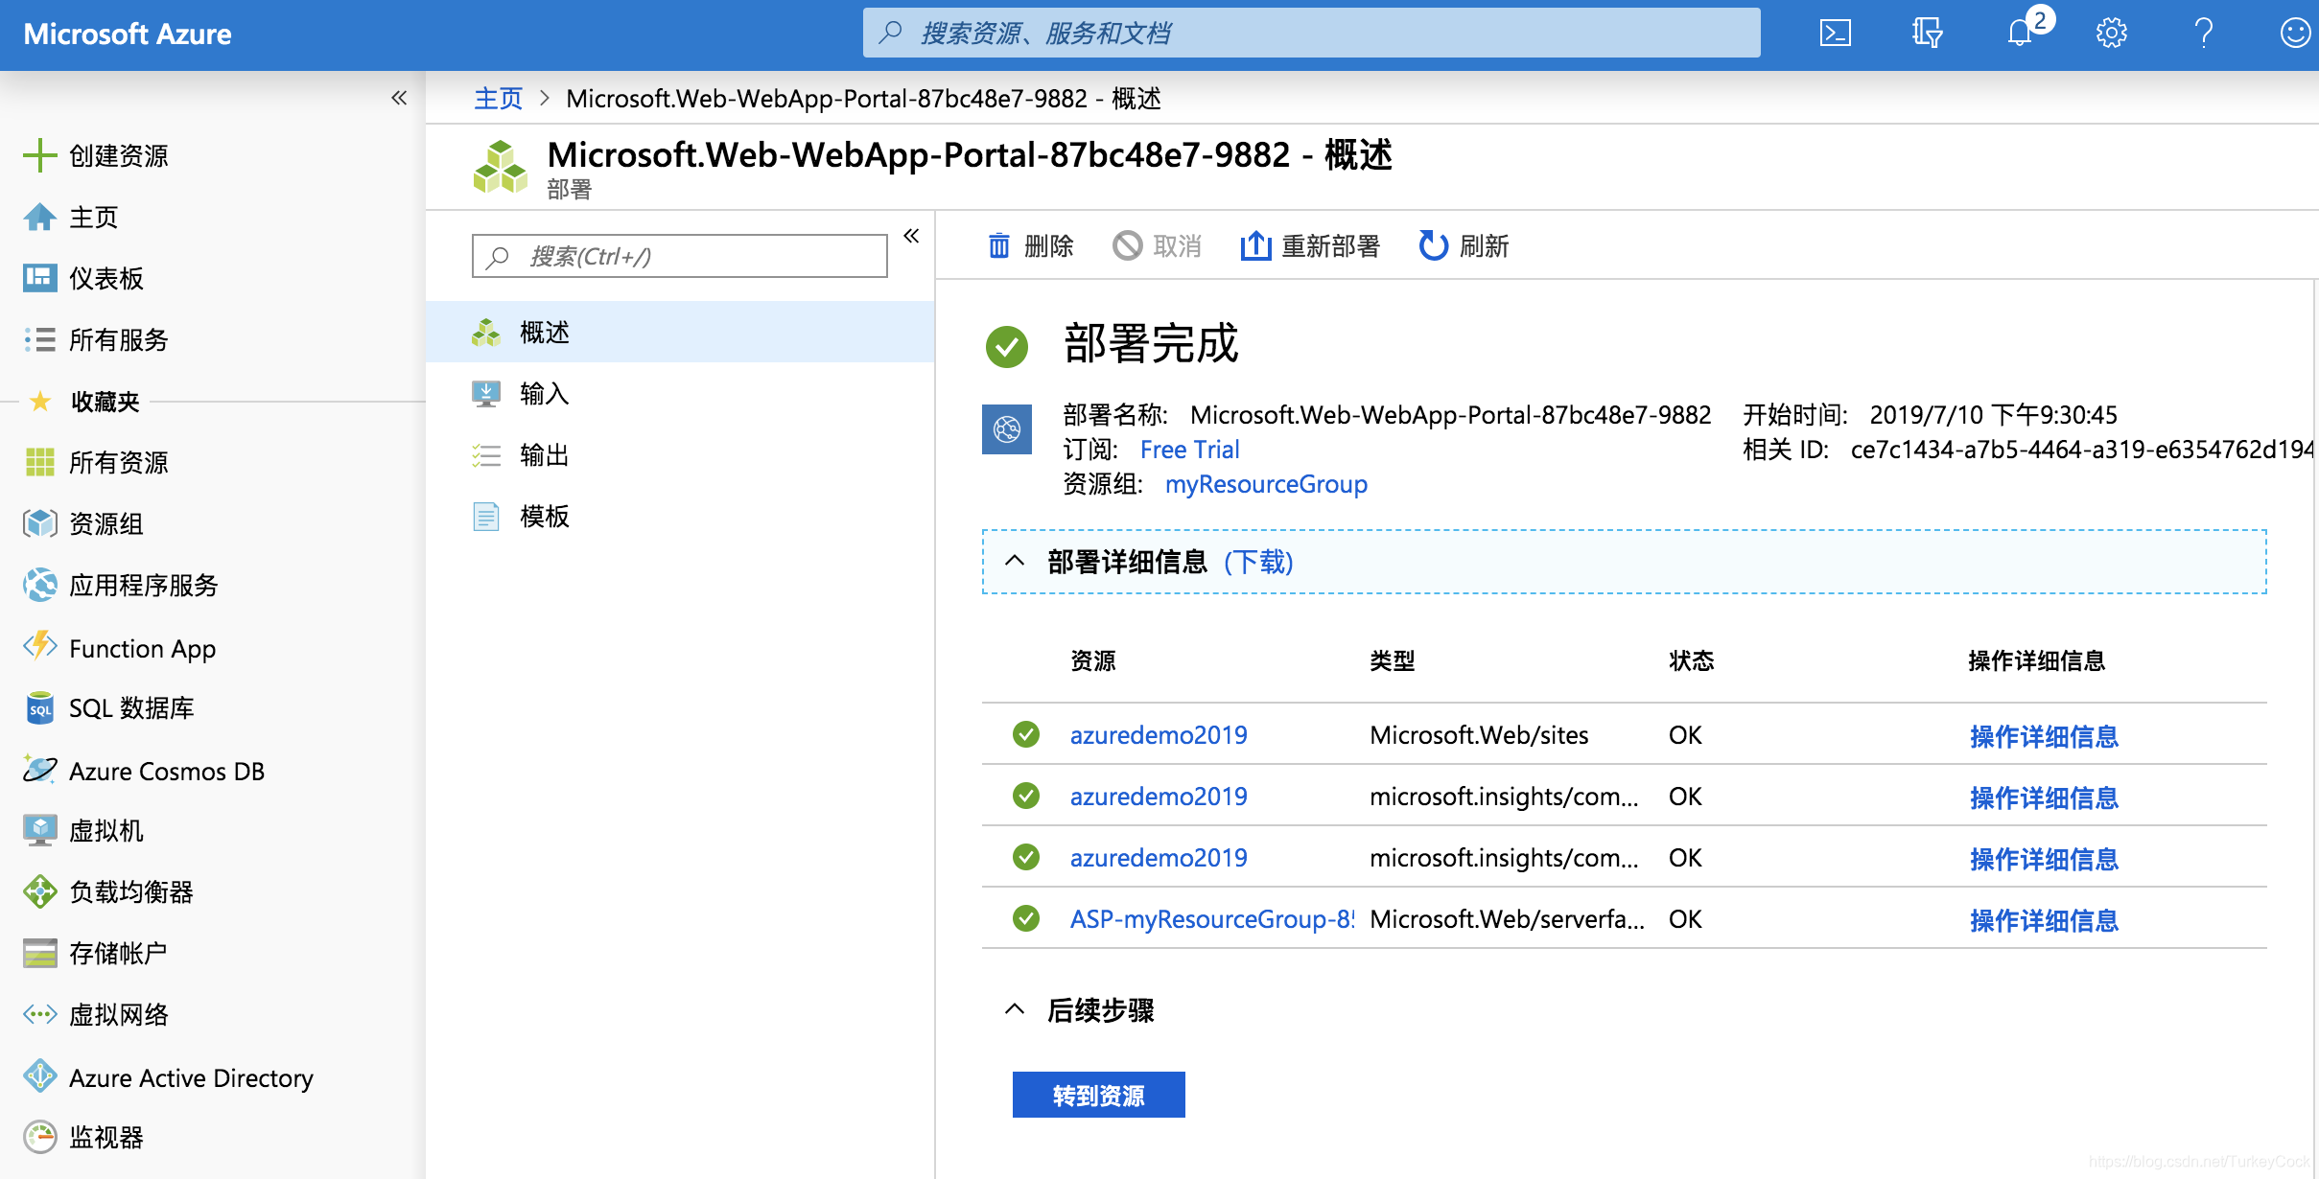Click the Virtual machines monitor icon
The image size is (2319, 1179).
[x=39, y=830]
